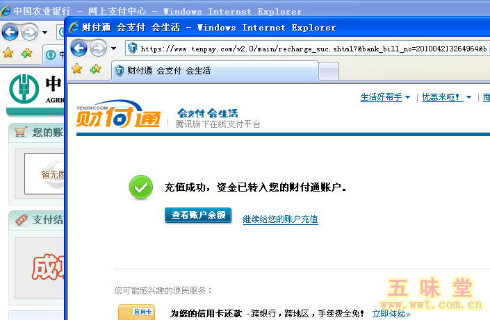Click the green success checkmark icon
Screen dimensions: 490x320
pyautogui.click(x=140, y=187)
